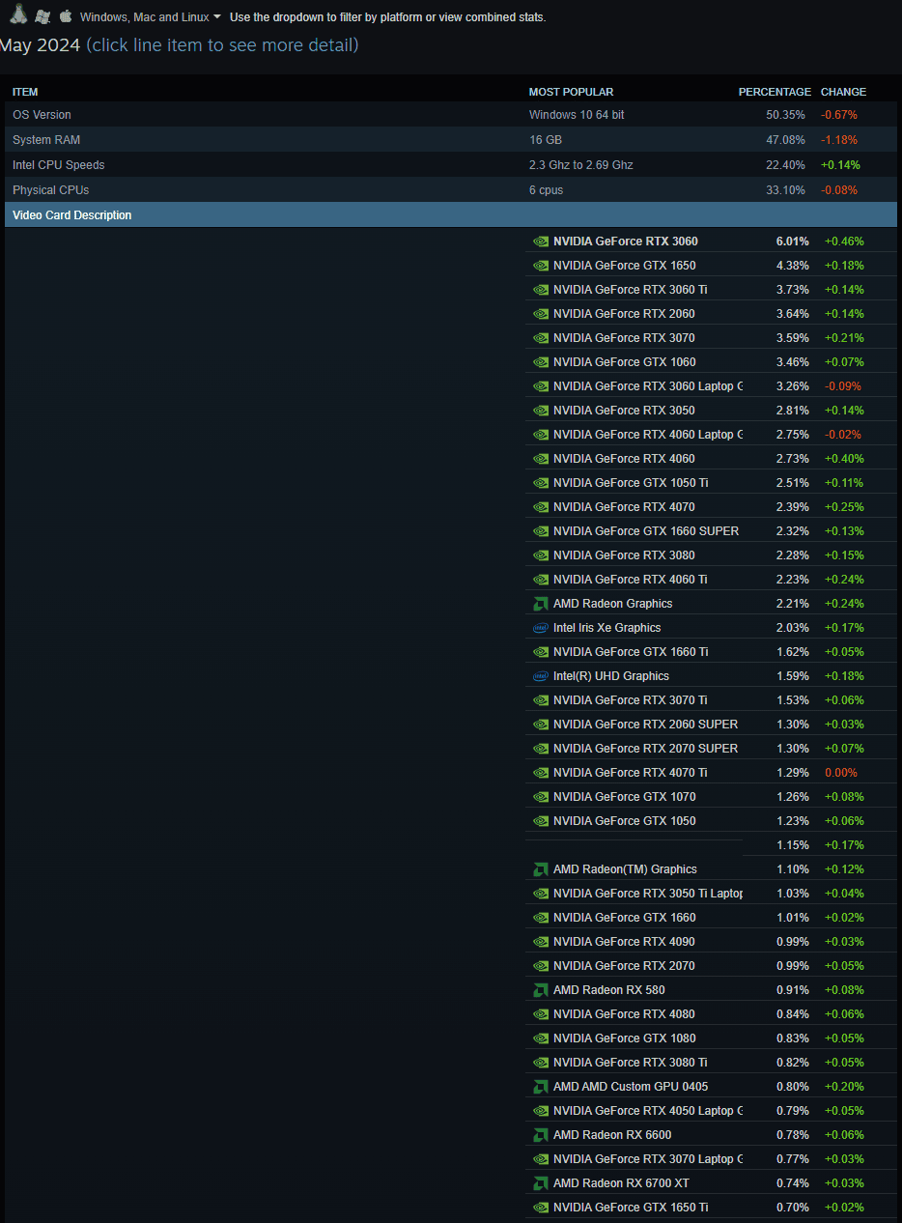
Task: Click the AMD logo beside Radeon RX 580
Action: [541, 990]
